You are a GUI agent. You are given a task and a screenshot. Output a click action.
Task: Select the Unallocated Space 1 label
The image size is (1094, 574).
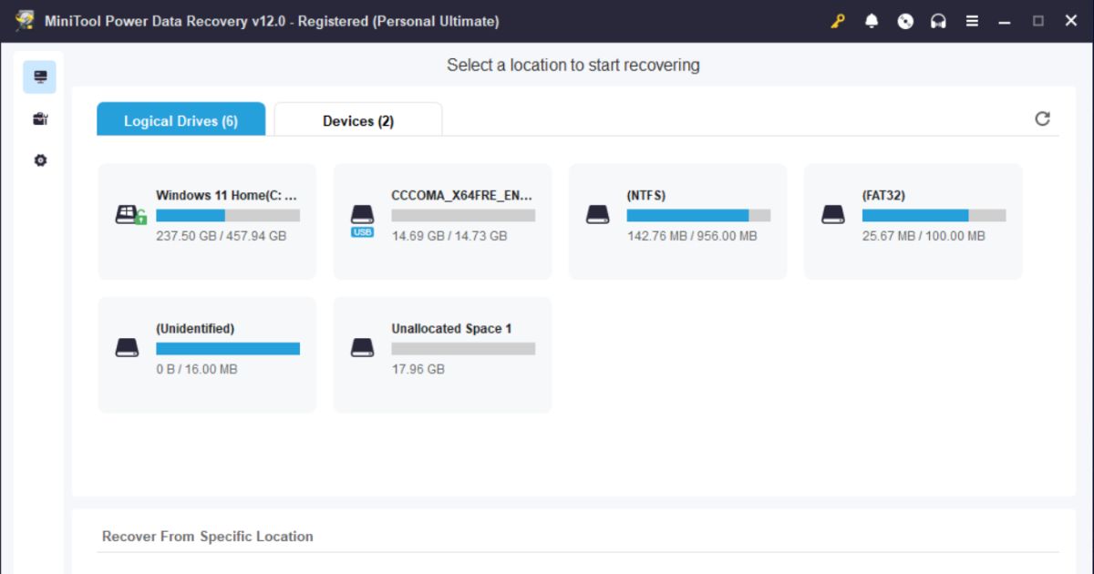451,328
